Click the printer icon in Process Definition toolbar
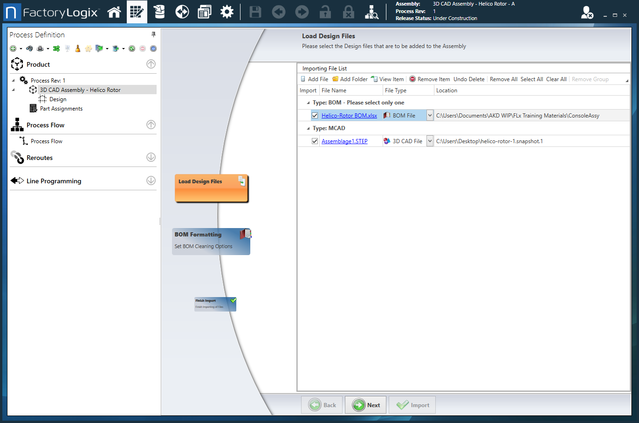 (40, 49)
